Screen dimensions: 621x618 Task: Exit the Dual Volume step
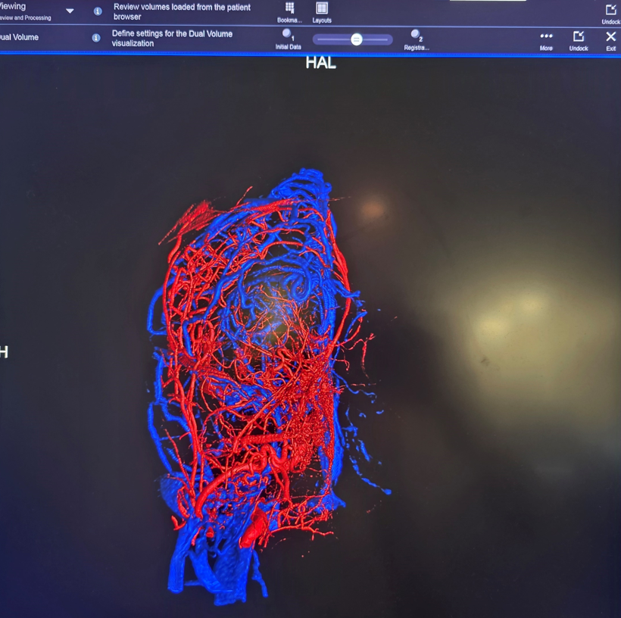(610, 36)
